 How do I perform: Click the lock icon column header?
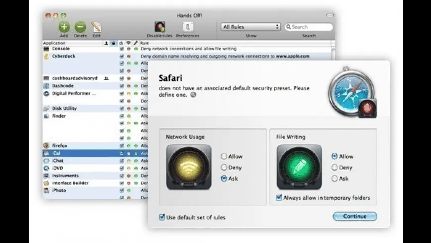[113, 43]
